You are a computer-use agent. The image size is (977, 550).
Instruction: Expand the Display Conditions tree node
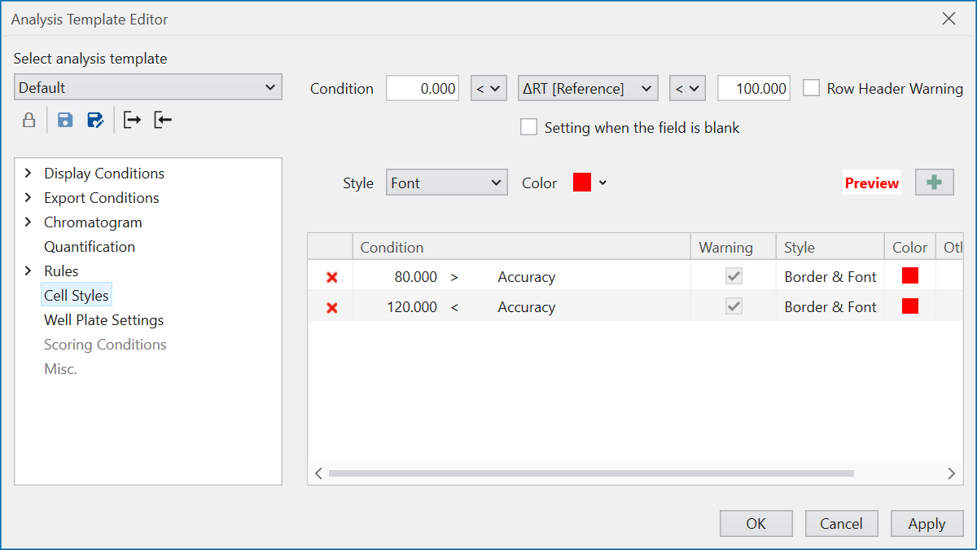coord(28,174)
